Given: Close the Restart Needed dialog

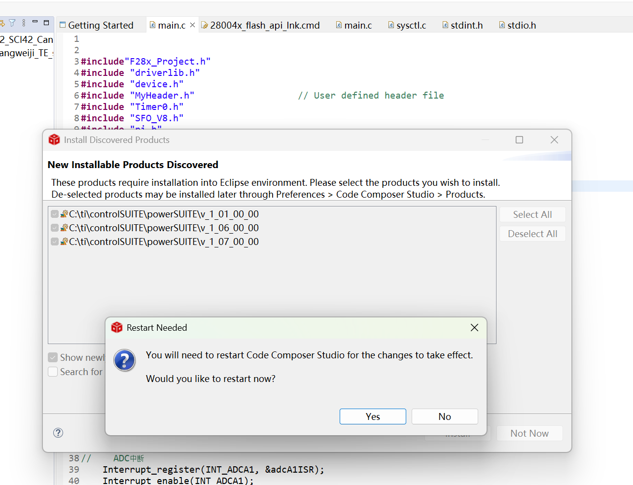Looking at the screenshot, I should (x=474, y=328).
